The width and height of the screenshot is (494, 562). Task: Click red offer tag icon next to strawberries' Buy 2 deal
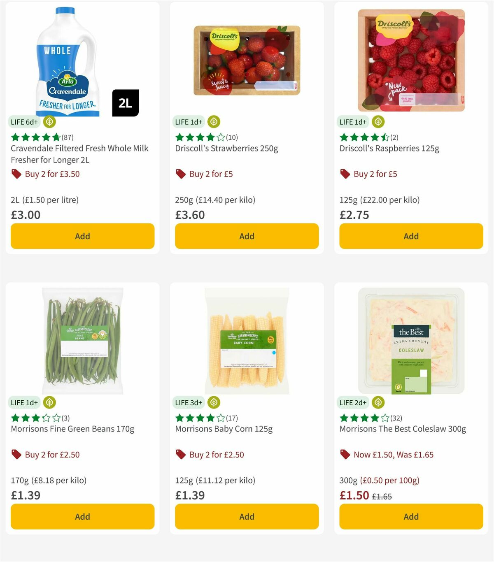[x=180, y=174]
